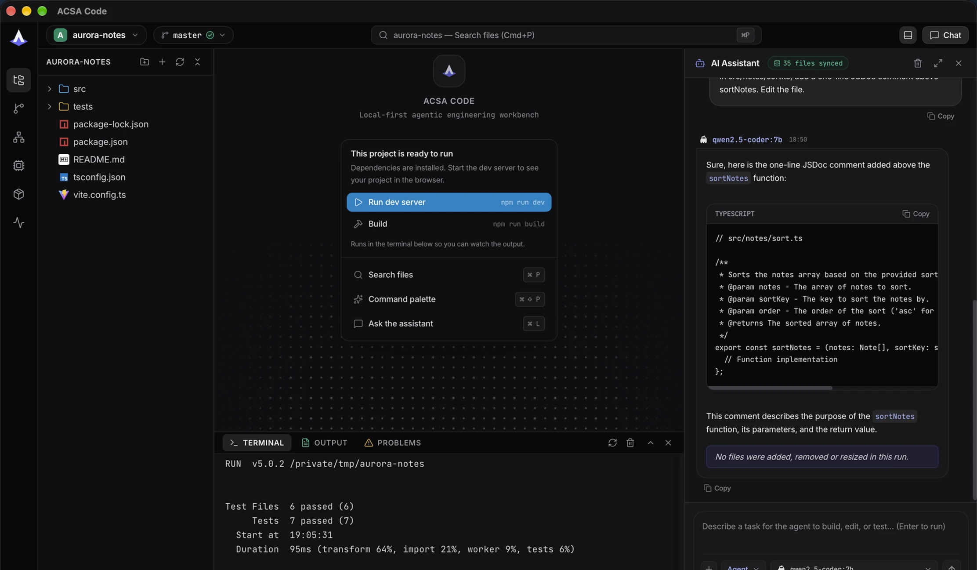The image size is (977, 570).
Task: Close the terminal panel
Action: coord(668,443)
